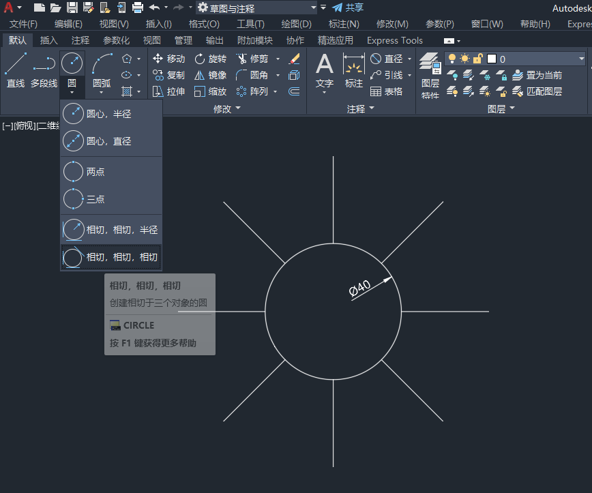Activate the 镜像 (Mirror) tool
The height and width of the screenshot is (493, 592).
pyautogui.click(x=210, y=75)
